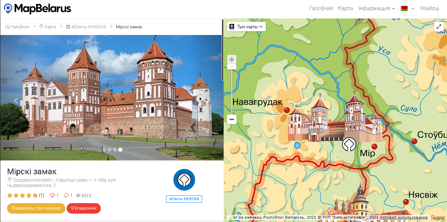Click Паведаміць пра памылку button
Screen dimensions: 447x222
click(x=36, y=208)
